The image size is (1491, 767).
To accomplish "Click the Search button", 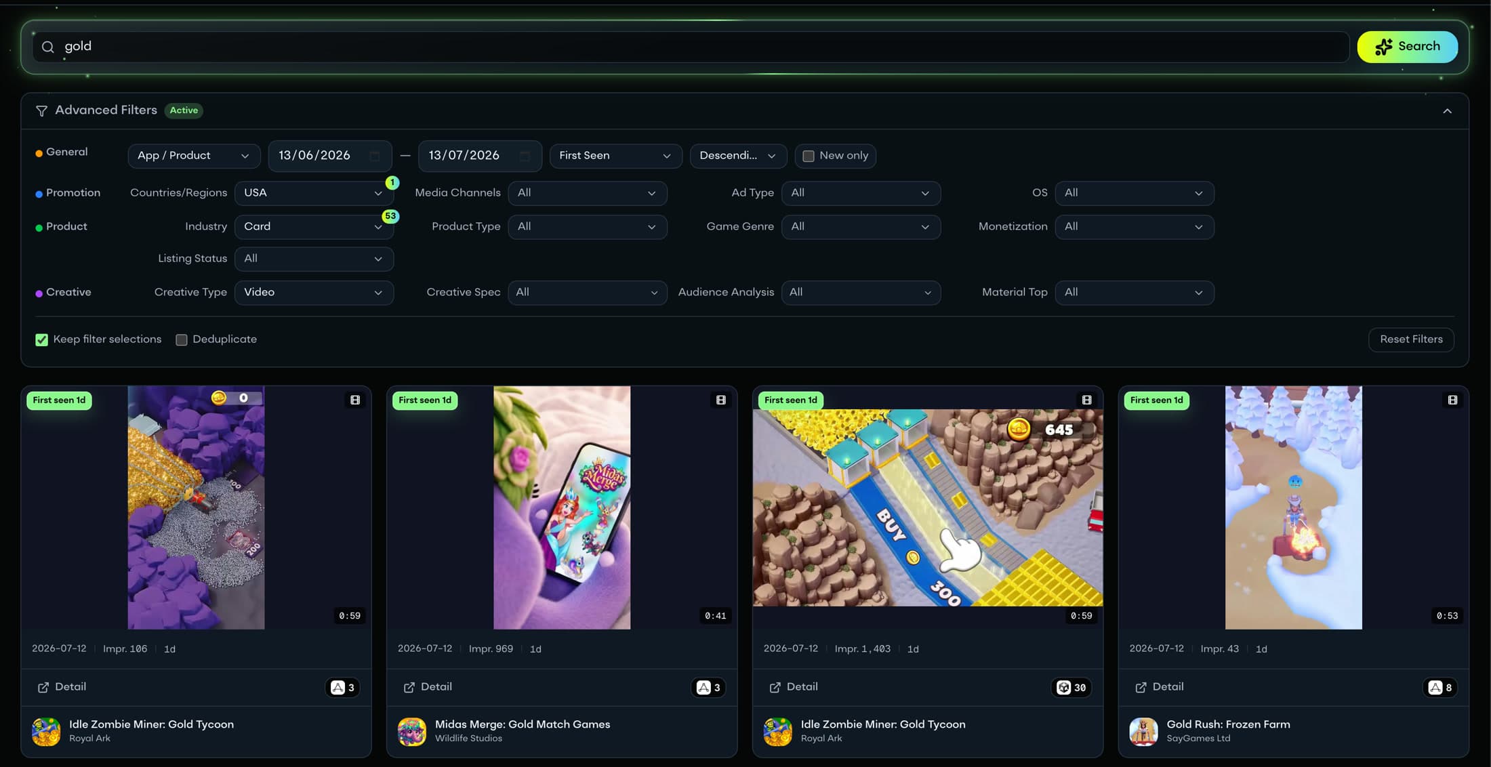I will point(1407,47).
